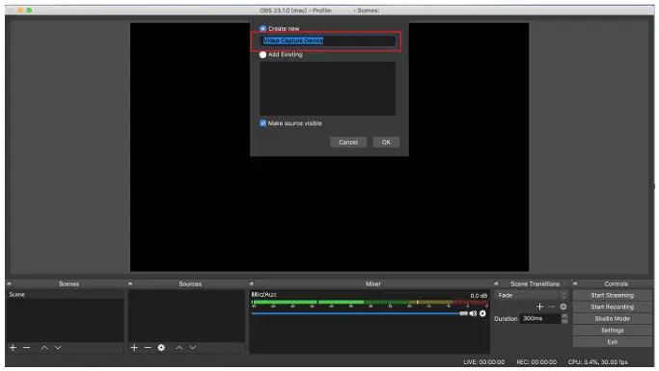Image resolution: width=659 pixels, height=371 pixels.
Task: Click the CPU 3.4%, 30.00 fps status
Action: point(597,362)
